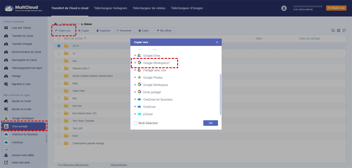
Task: Open Transfert d'équipe sidebar item
Action: [x=22, y=44]
